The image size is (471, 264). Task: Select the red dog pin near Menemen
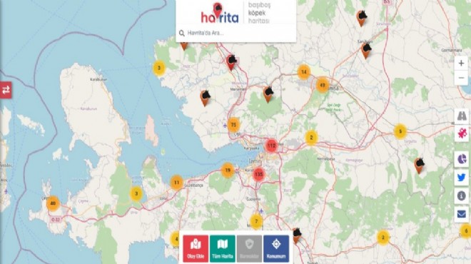click(231, 62)
